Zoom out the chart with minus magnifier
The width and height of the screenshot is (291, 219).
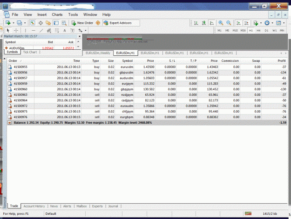pyautogui.click(x=229, y=23)
